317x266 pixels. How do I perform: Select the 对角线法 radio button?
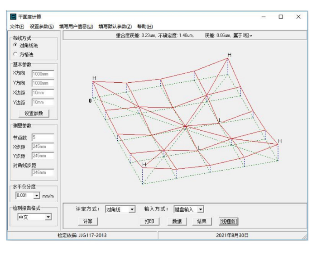click(x=15, y=45)
